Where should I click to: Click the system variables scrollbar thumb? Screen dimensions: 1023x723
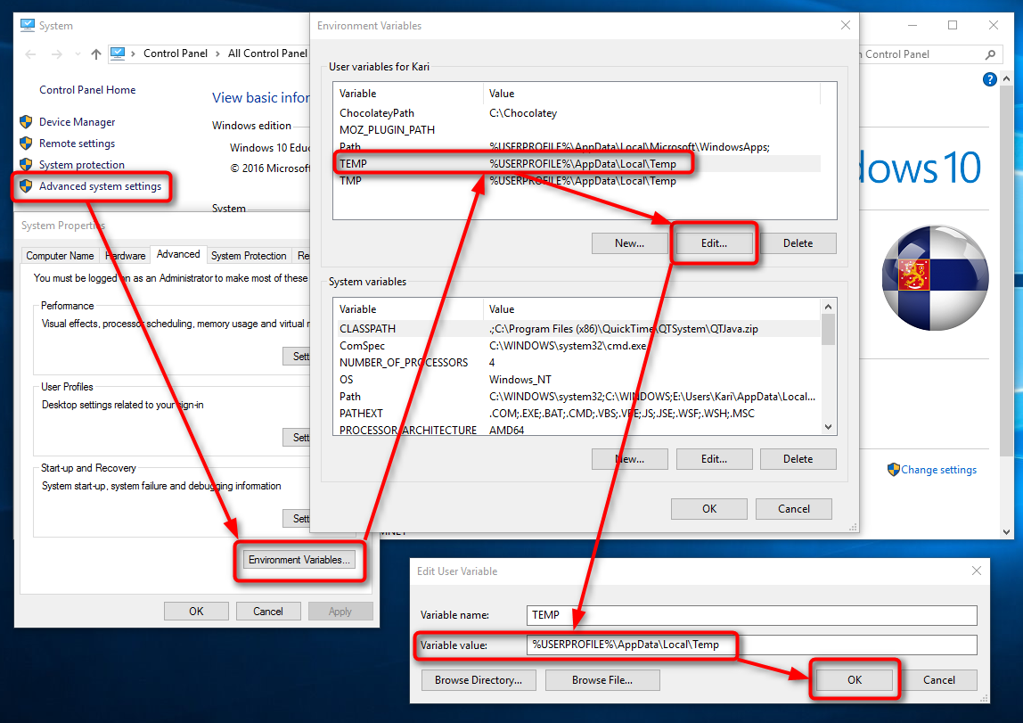pos(828,330)
